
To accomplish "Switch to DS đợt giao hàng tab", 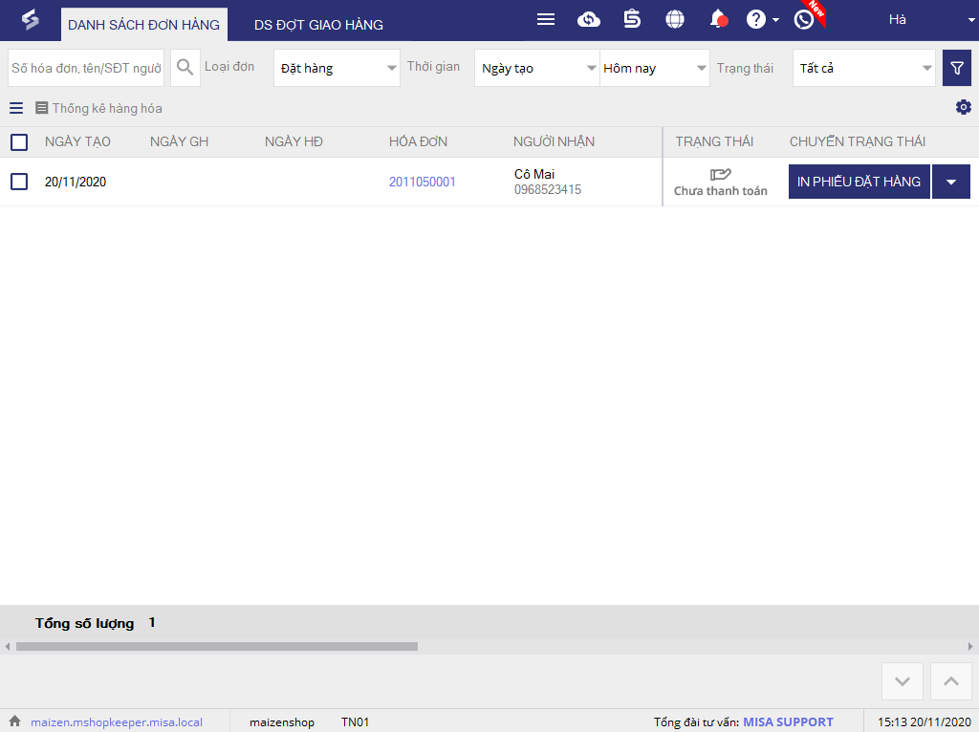I will (x=318, y=25).
